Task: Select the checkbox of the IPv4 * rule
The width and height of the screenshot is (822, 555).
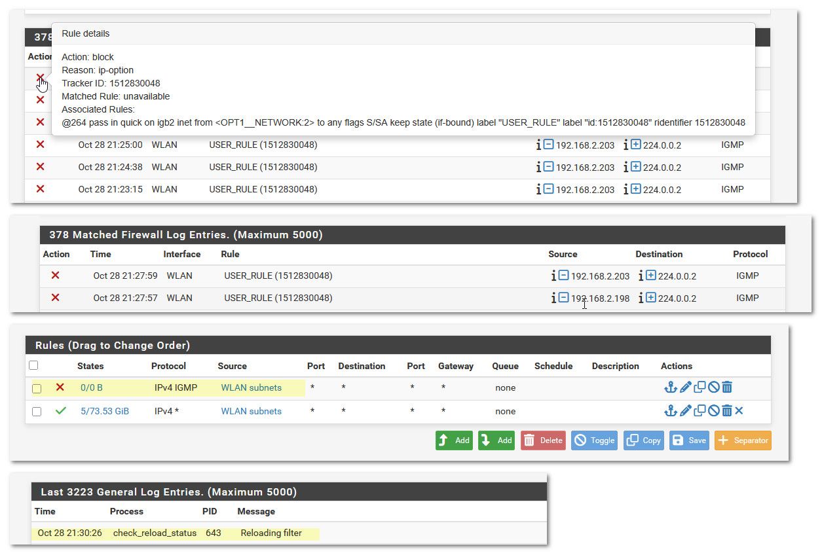Action: 37,412
